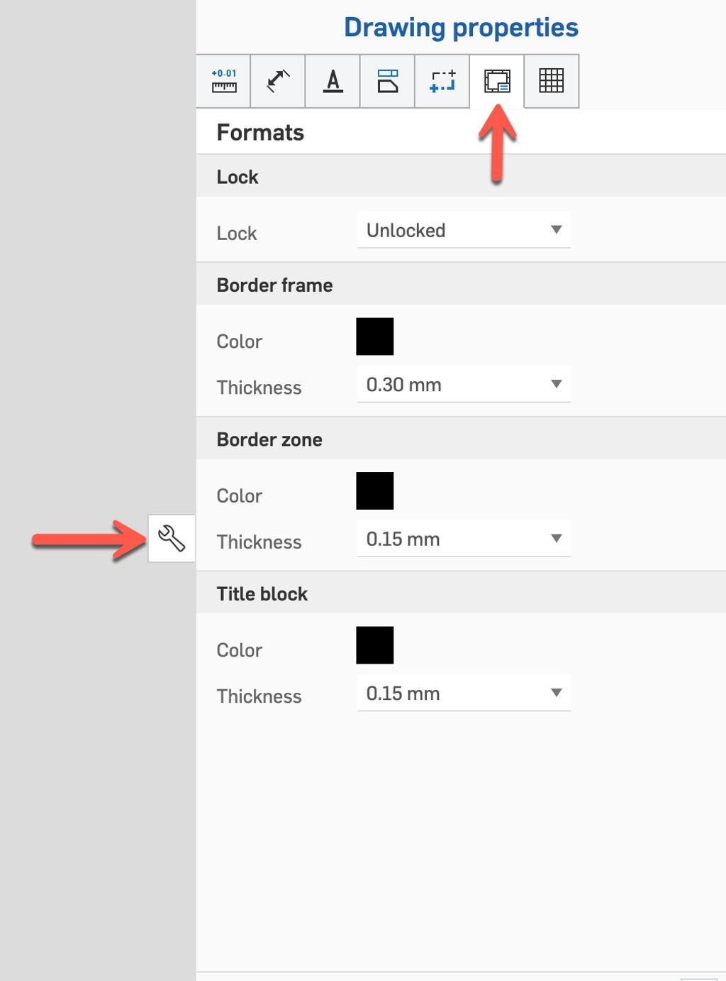Viewport: 726px width, 981px height.
Task: Select the dimension points properties icon
Action: [442, 82]
